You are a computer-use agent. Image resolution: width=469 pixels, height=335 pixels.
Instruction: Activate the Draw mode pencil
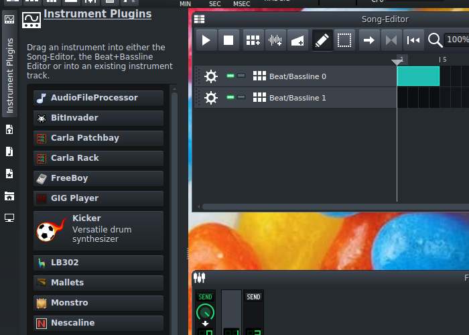pos(322,40)
